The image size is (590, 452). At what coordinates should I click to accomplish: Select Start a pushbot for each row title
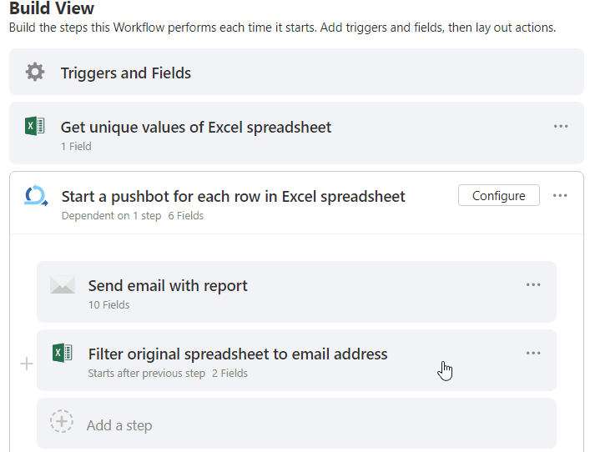pyautogui.click(x=234, y=196)
